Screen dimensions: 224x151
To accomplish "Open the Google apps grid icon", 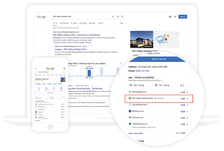I will [175, 17].
